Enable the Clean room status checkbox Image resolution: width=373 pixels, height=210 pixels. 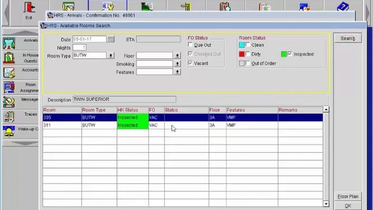click(x=248, y=44)
